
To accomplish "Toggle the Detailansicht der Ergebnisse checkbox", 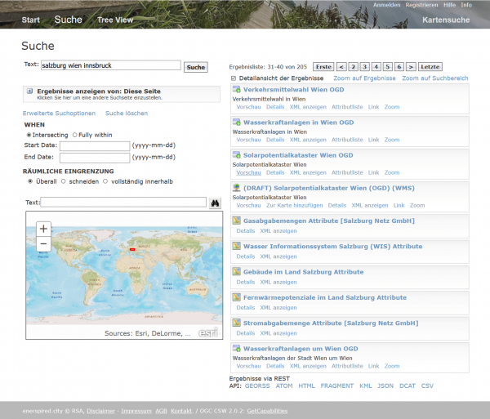I will [234, 78].
